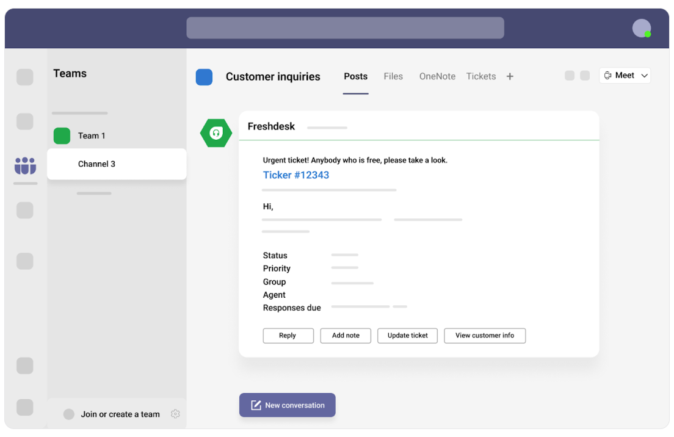This screenshot has width=674, height=437.
Task: Open the OneNote tab
Action: point(437,76)
